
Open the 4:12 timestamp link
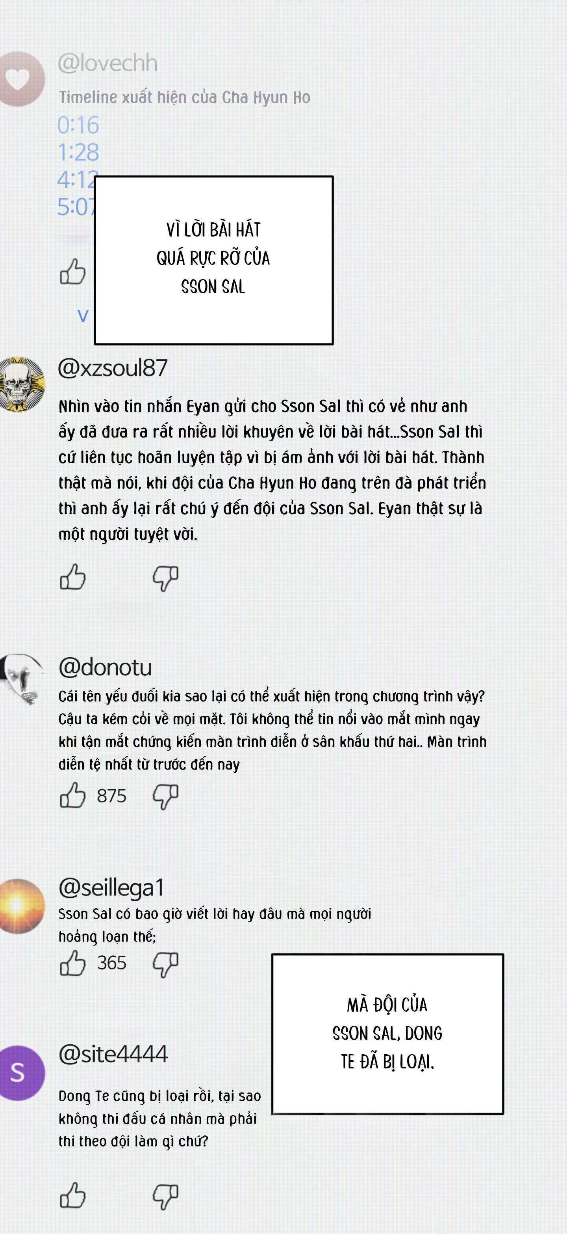tap(76, 180)
